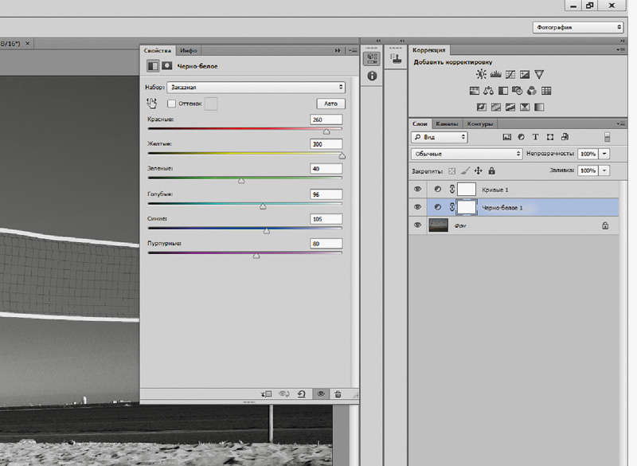Toggle visibility of the Фон layer
The width and height of the screenshot is (637, 466).
click(418, 225)
